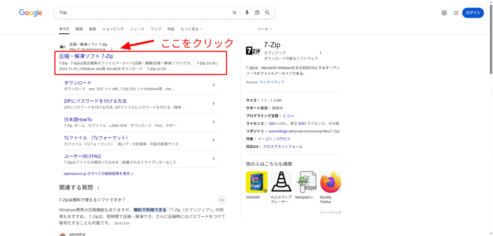This screenshot has width=493, height=236.
Task: Click the クロスプラットフォーム link
Action: [x=283, y=146]
